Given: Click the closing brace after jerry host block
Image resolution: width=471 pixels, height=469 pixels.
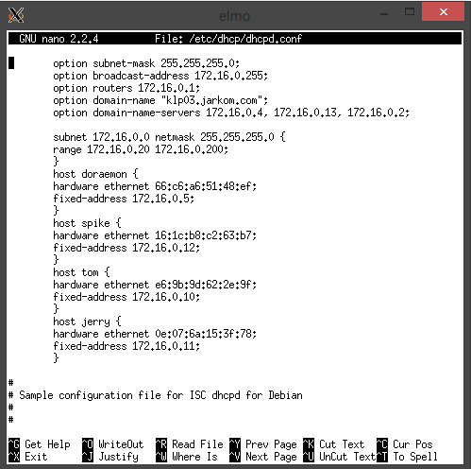Looking at the screenshot, I should (56, 358).
